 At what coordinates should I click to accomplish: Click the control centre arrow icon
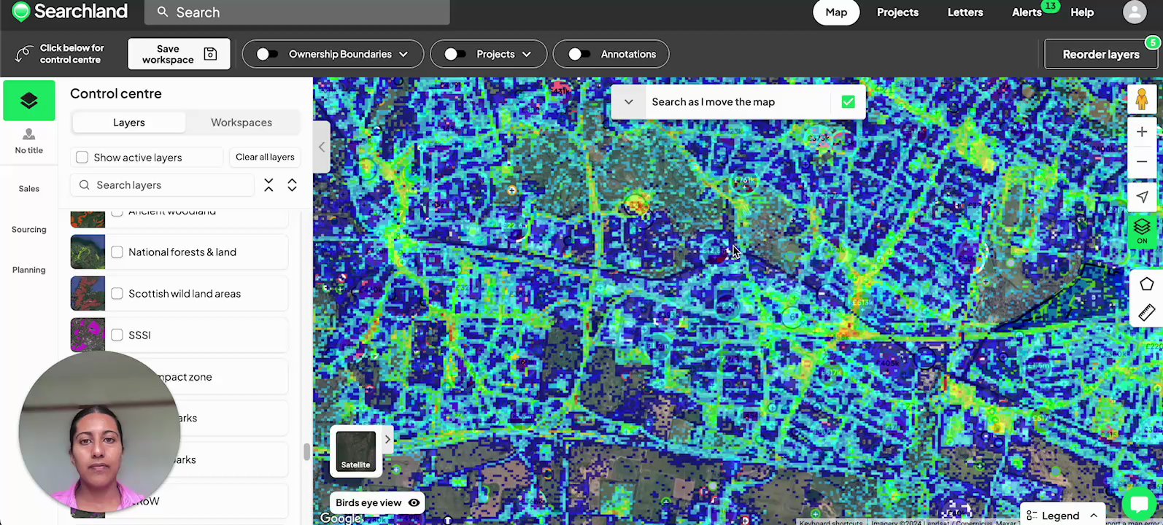tap(24, 54)
